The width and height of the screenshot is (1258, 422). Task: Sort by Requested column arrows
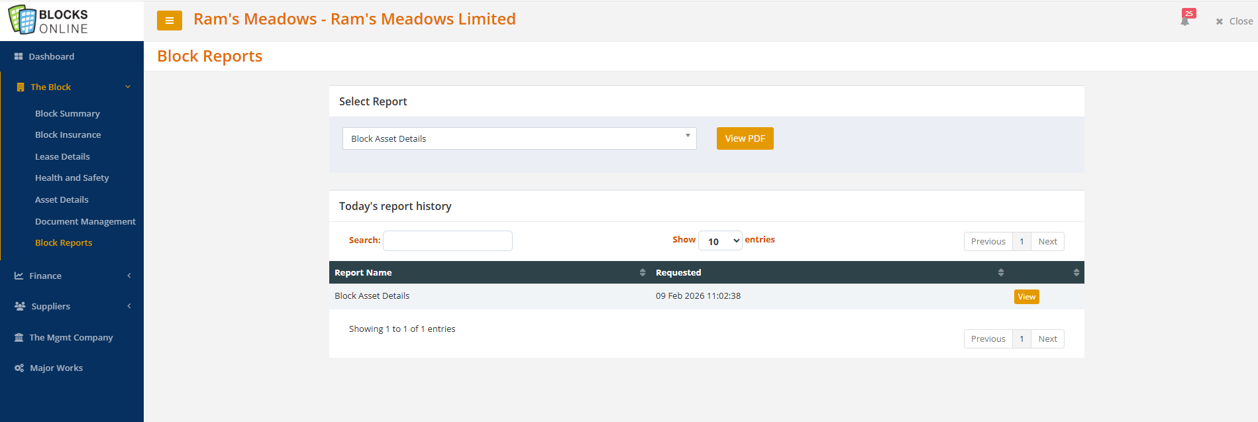1000,272
